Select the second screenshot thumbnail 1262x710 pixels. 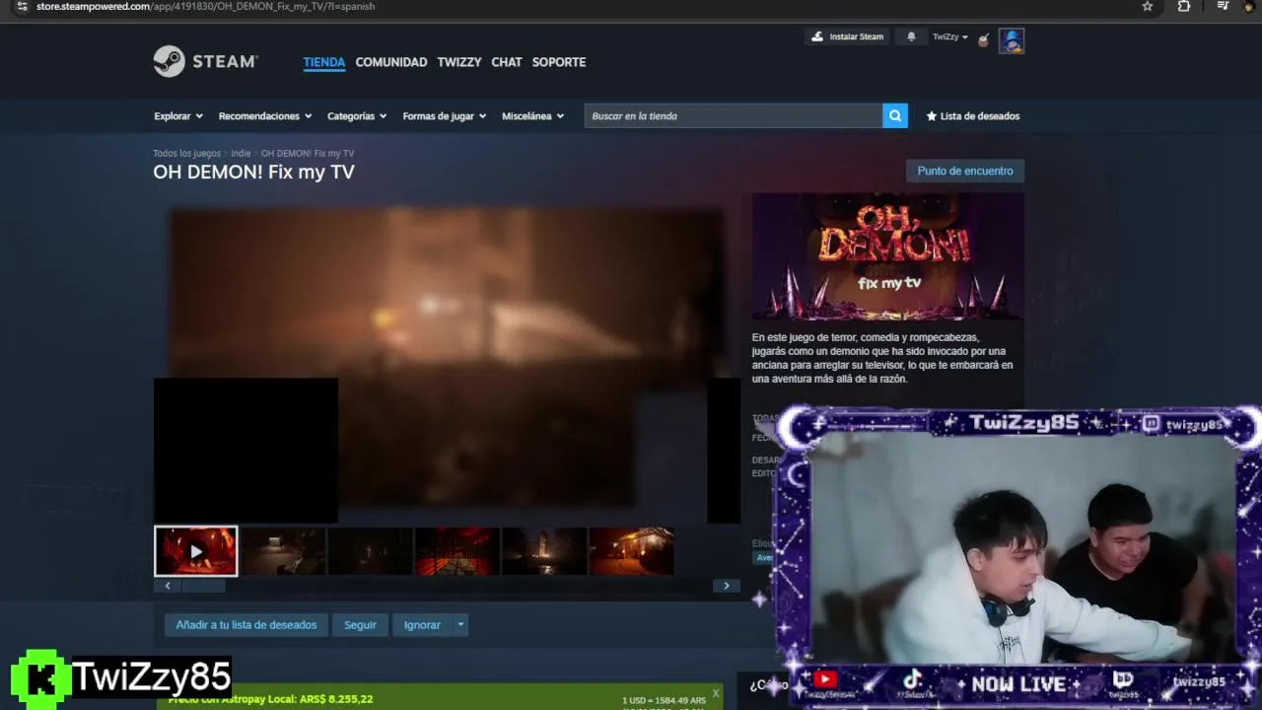click(283, 550)
